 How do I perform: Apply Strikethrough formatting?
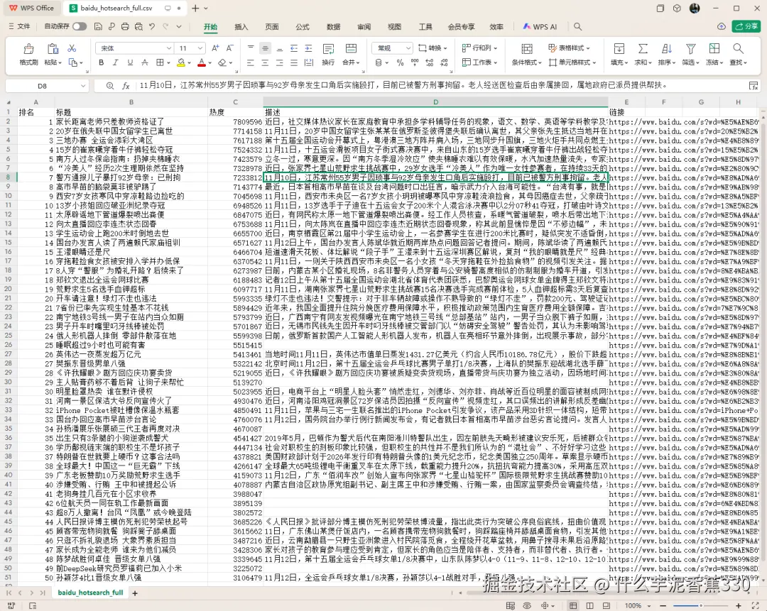coord(145,62)
